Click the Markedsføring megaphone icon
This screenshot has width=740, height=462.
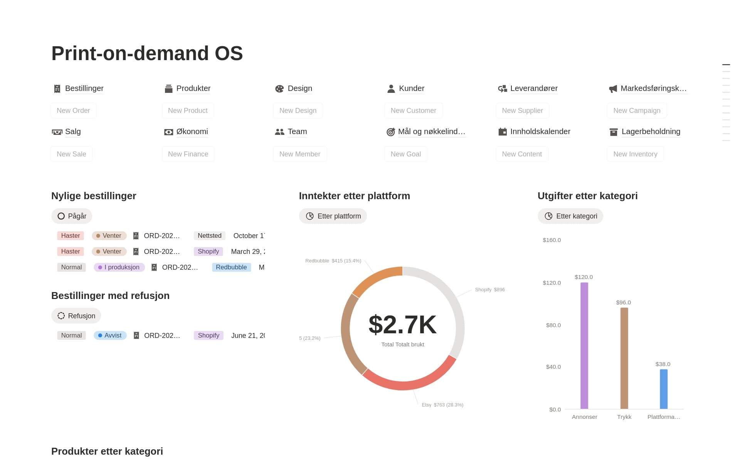click(613, 89)
